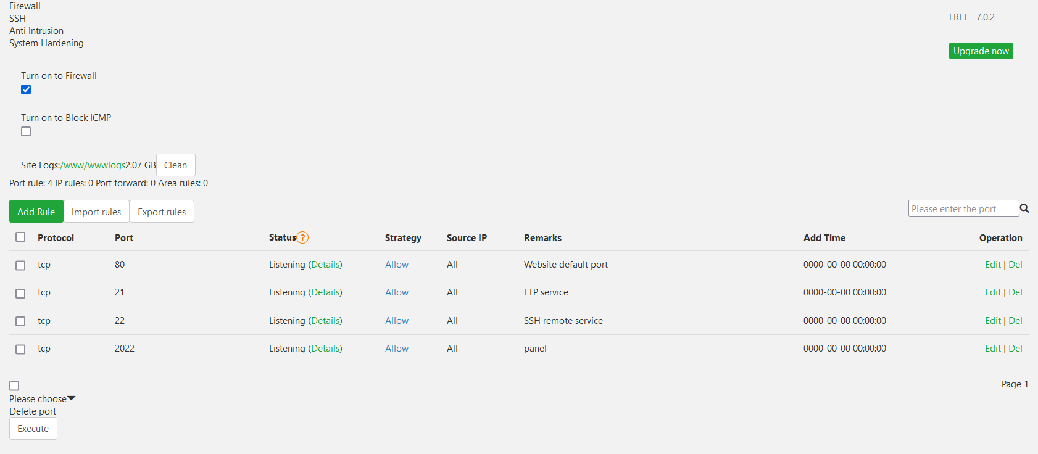This screenshot has width=1038, height=454.
Task: Click the Upgrade now button
Action: [x=981, y=51]
